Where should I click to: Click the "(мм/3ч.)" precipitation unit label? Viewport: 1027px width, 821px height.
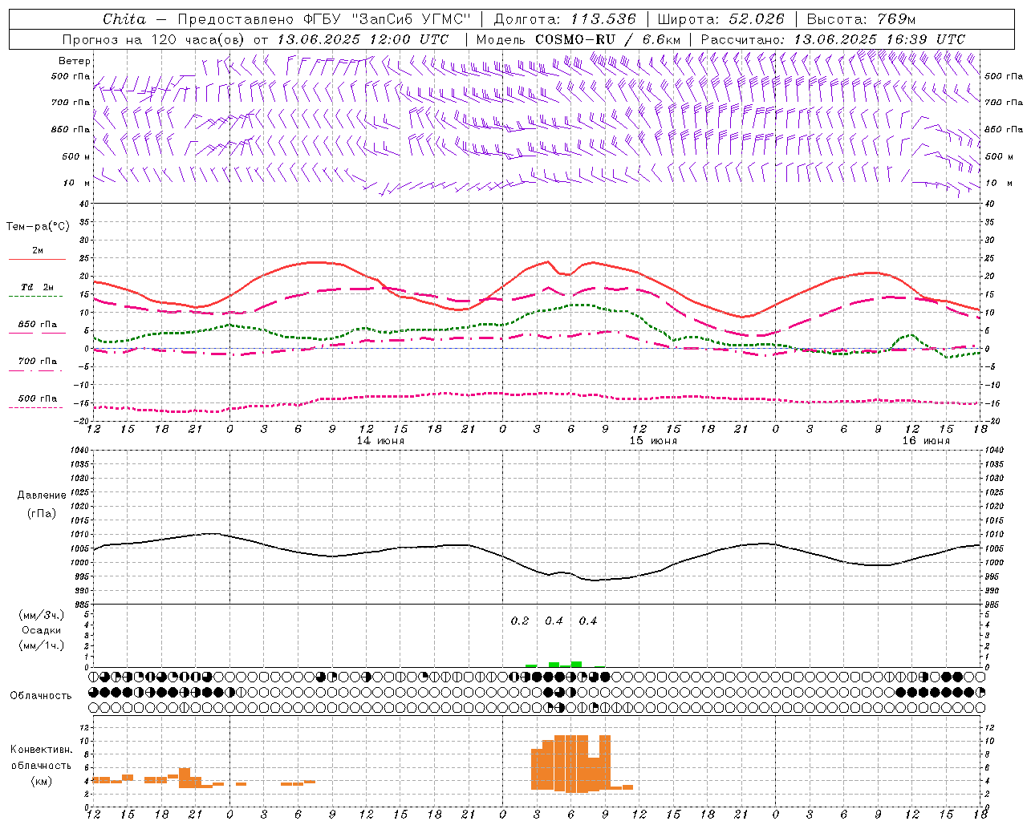click(42, 615)
